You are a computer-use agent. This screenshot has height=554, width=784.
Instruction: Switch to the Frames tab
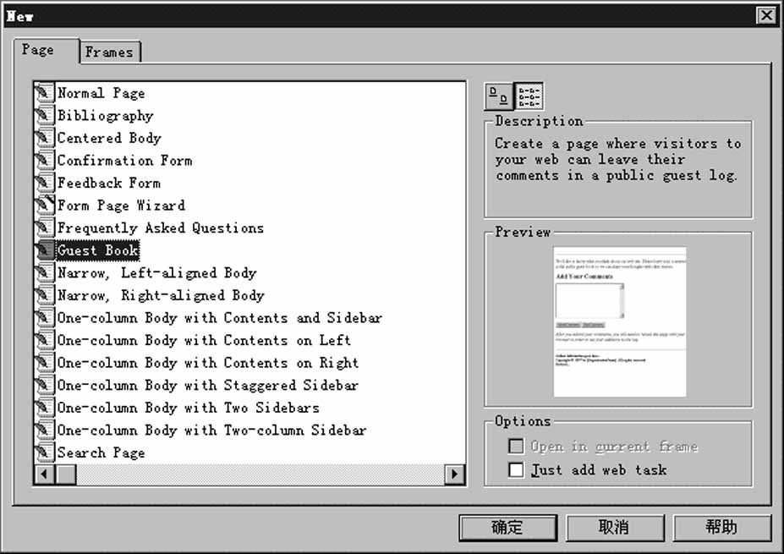109,52
